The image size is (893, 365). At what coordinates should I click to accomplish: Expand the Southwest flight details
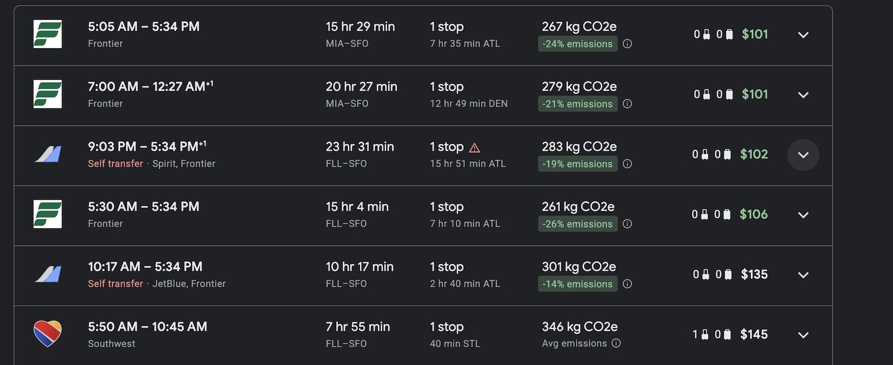803,335
